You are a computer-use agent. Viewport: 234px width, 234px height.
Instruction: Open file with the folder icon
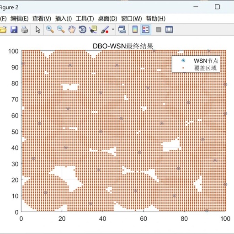point(3,30)
